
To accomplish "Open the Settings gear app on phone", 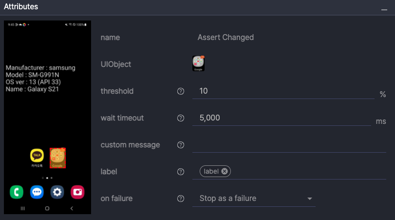I will coord(57,192).
